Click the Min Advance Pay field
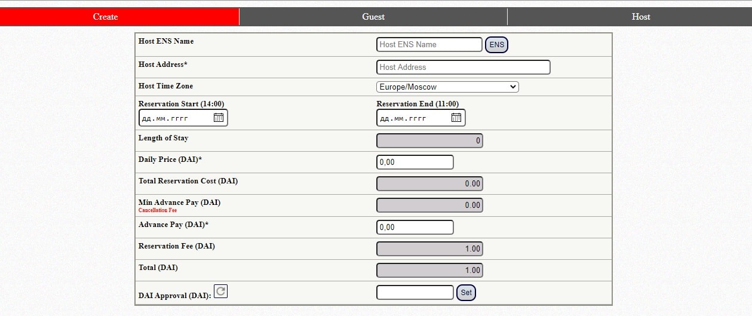 pyautogui.click(x=429, y=205)
